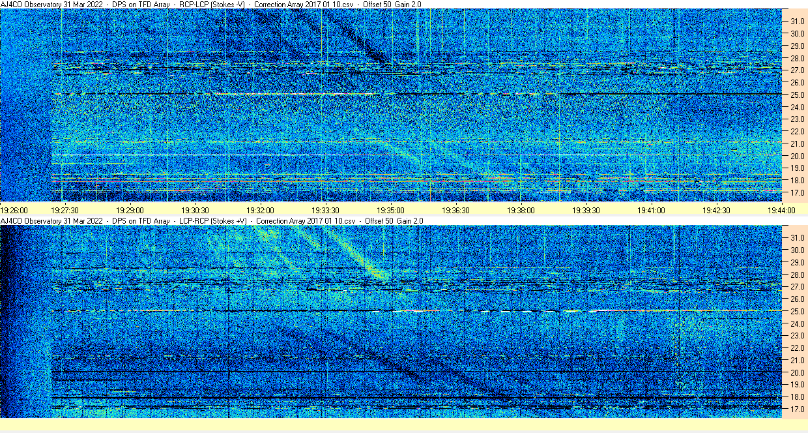Select 22.0 frequency label in Stokes +V panel
808x433 pixels.
coord(797,348)
